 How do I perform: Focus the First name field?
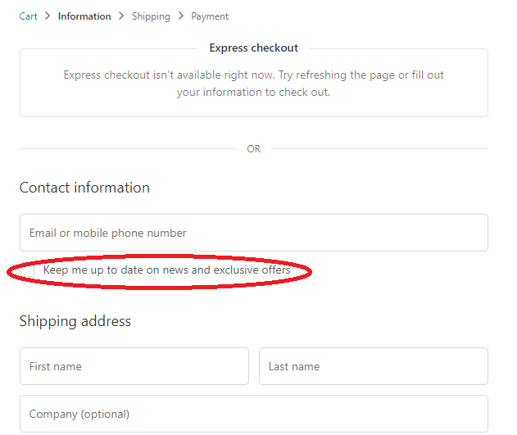tap(134, 366)
